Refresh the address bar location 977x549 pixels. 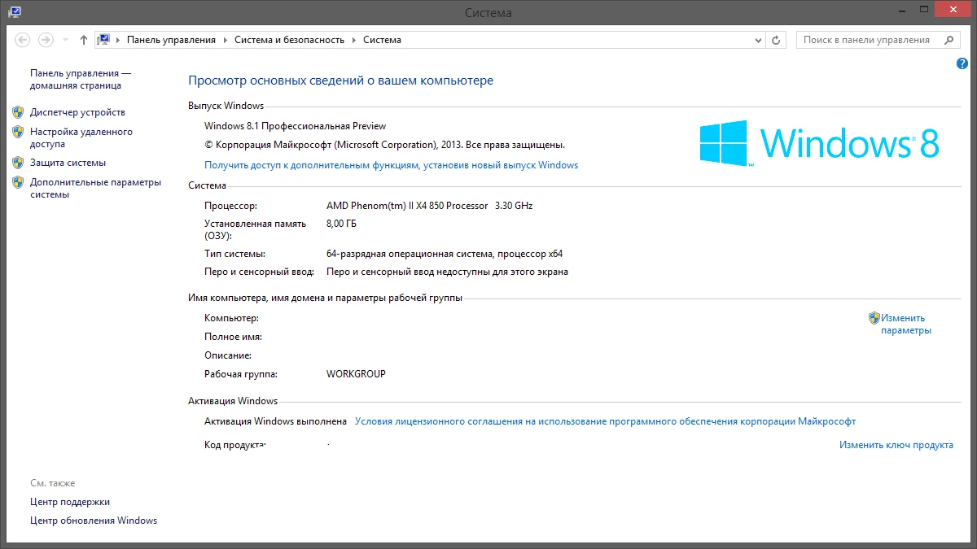tap(776, 40)
